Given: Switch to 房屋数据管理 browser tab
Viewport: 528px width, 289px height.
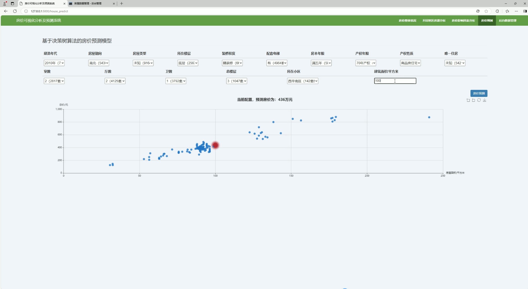Looking at the screenshot, I should click(x=88, y=3).
